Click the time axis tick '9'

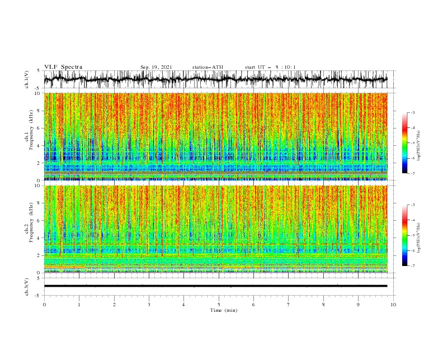click(x=358, y=305)
